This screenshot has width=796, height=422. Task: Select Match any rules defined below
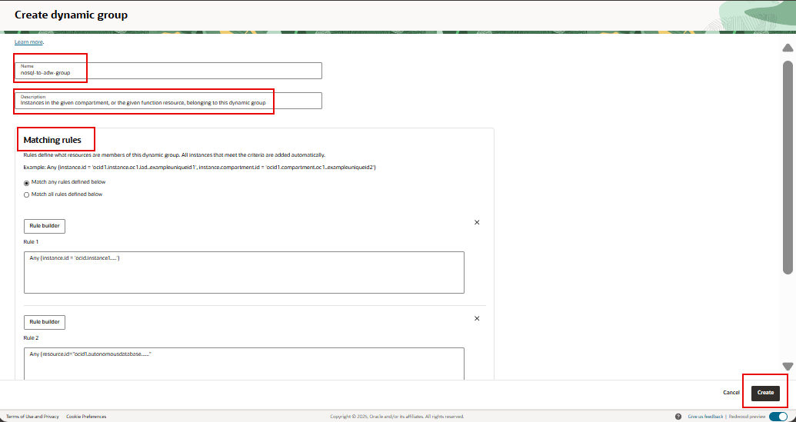[x=27, y=183]
